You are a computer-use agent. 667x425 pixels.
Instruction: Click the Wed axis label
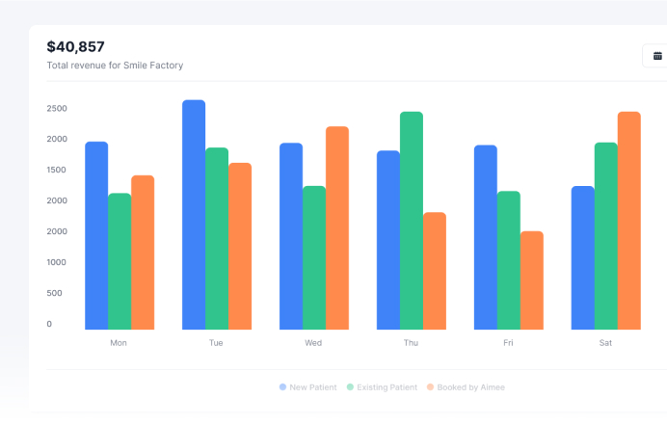click(x=313, y=343)
